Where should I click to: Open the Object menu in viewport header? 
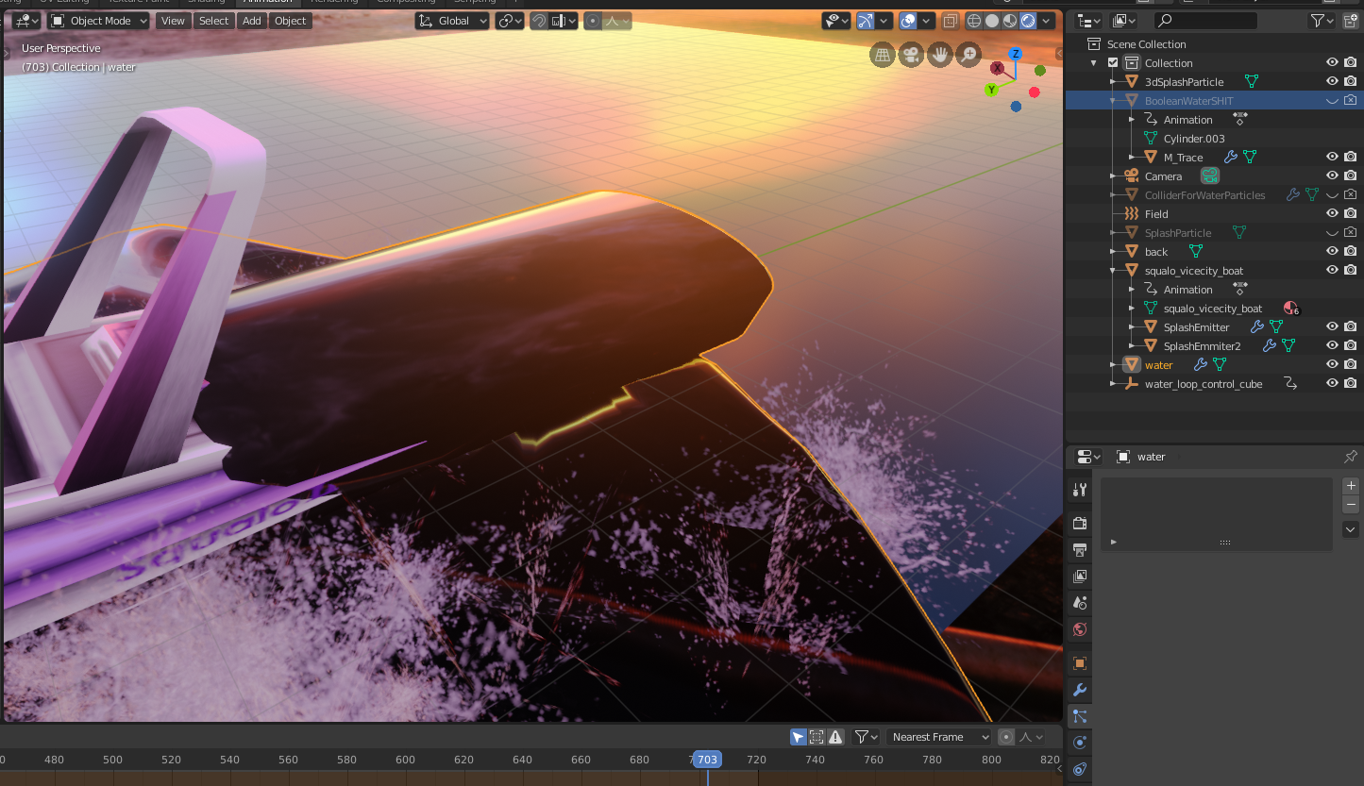click(291, 21)
